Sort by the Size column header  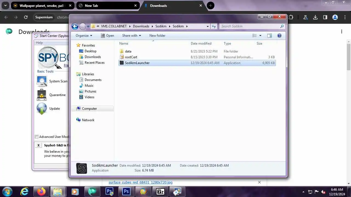coord(259,44)
